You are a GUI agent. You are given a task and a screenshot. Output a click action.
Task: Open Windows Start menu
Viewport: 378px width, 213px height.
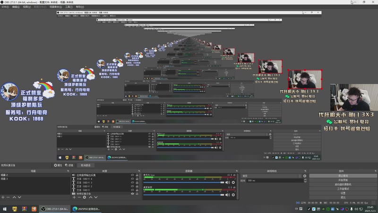[5, 209]
